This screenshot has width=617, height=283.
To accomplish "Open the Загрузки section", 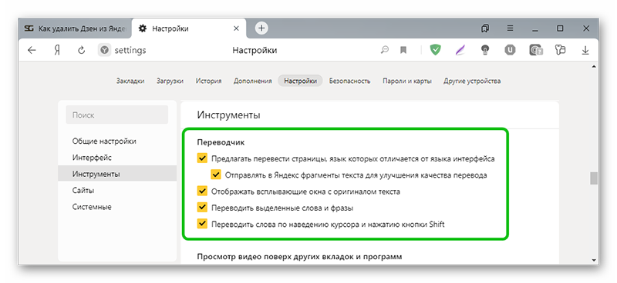I will (170, 81).
